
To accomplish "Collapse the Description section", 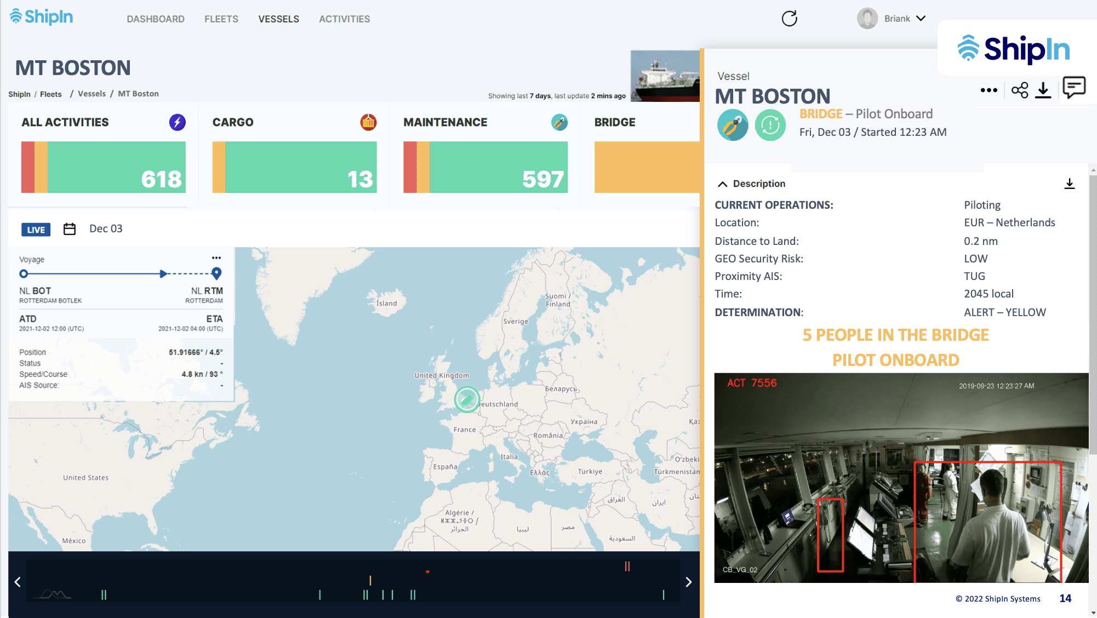I will pyautogui.click(x=722, y=184).
